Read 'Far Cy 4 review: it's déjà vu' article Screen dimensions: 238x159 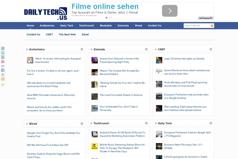[53, 72]
